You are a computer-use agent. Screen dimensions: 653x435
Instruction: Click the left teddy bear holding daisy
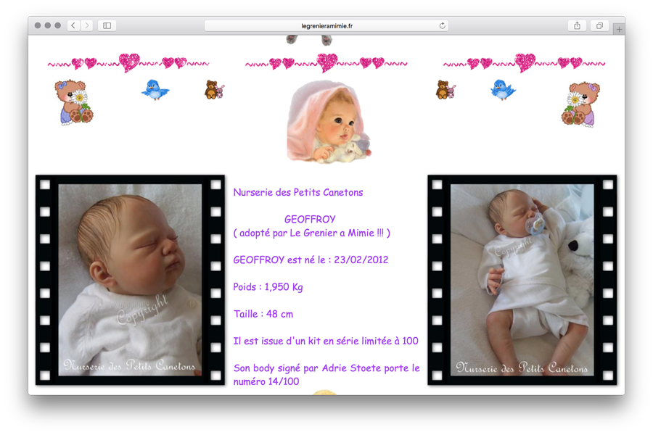[73, 102]
